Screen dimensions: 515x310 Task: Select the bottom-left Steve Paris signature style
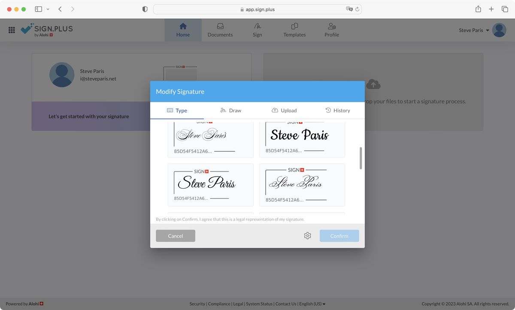[210, 184]
